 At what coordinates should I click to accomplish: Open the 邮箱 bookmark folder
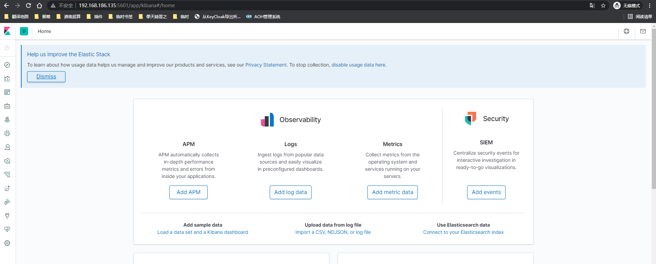(x=42, y=16)
